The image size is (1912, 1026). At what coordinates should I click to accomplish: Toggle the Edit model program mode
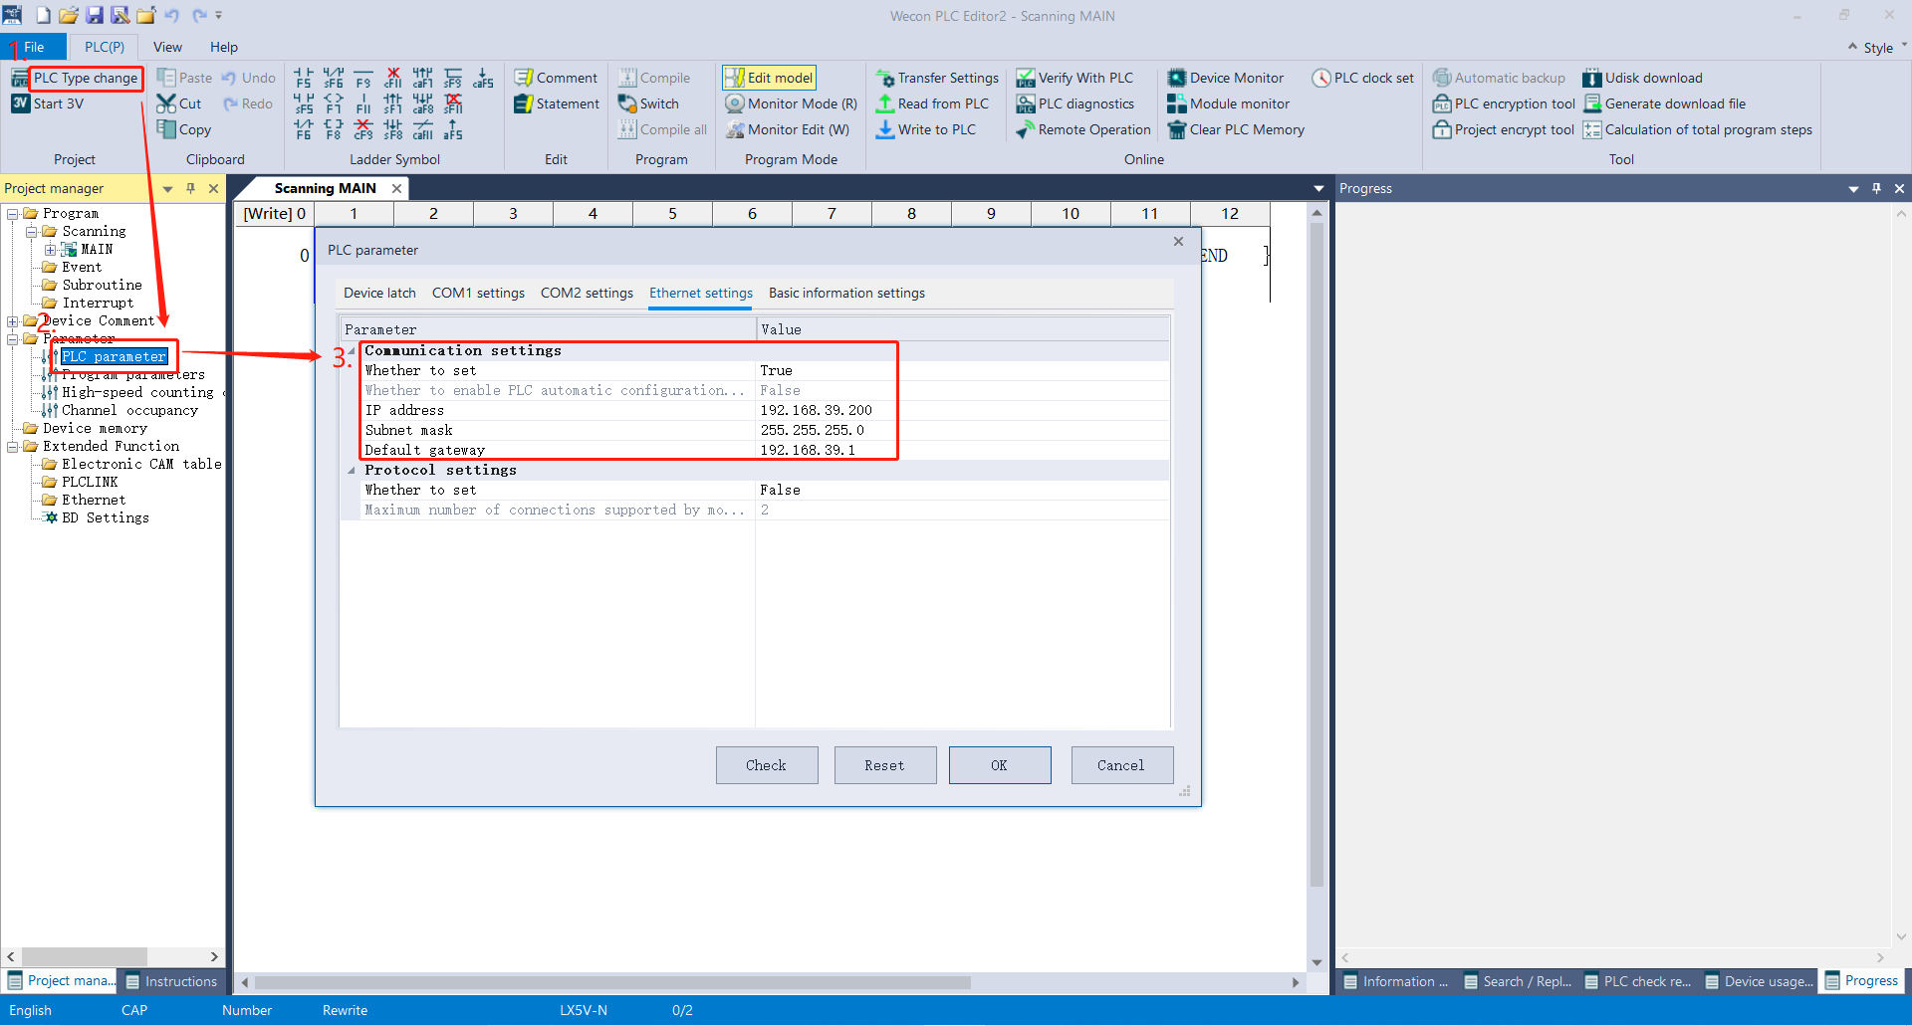point(769,78)
